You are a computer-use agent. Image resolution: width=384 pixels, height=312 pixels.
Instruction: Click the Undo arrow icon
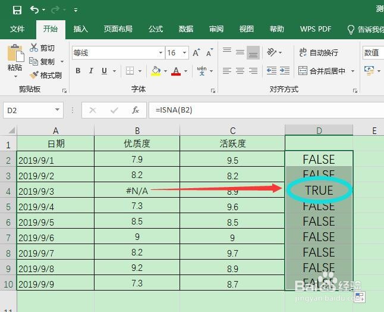34,10
